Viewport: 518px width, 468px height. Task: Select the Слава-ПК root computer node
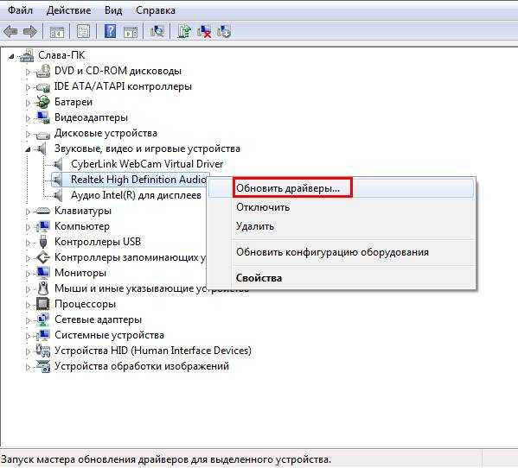coord(61,55)
